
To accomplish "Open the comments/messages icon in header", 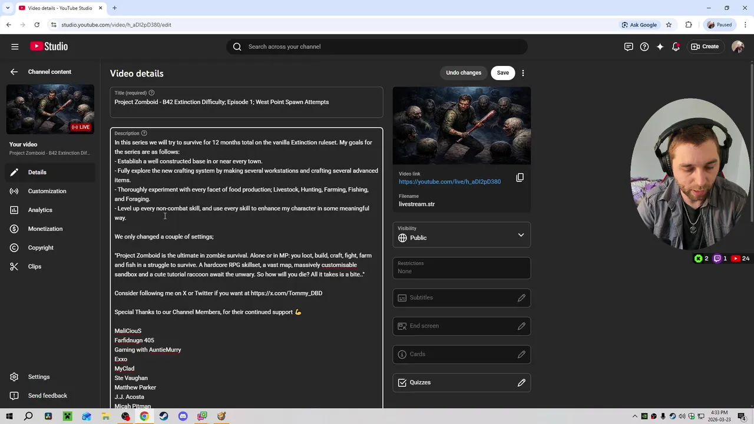I will pos(629,47).
